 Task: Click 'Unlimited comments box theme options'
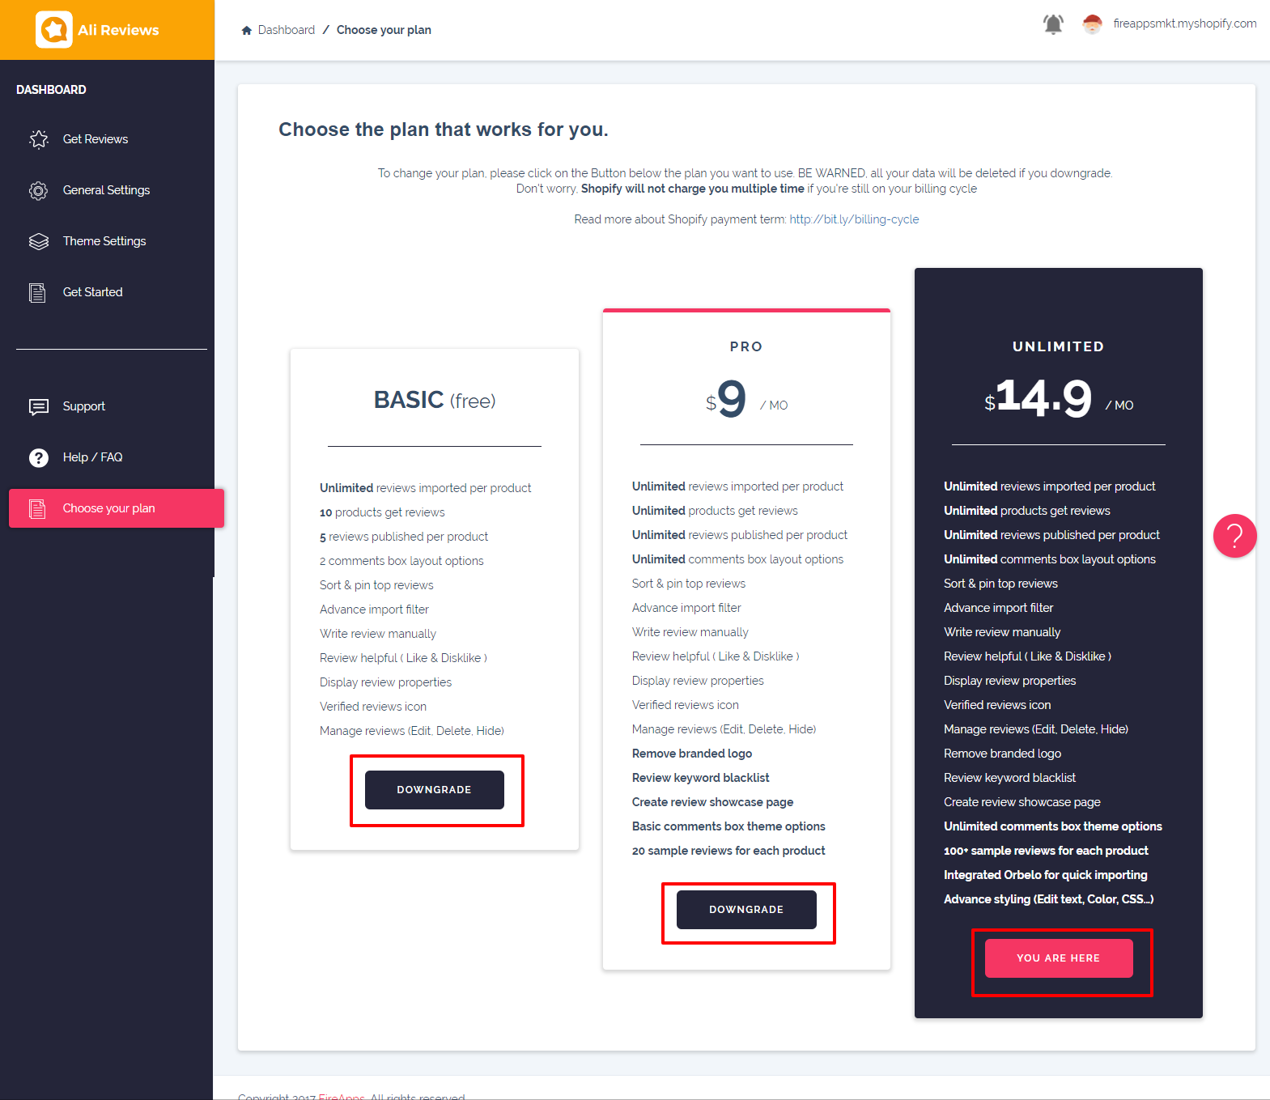(x=1053, y=826)
